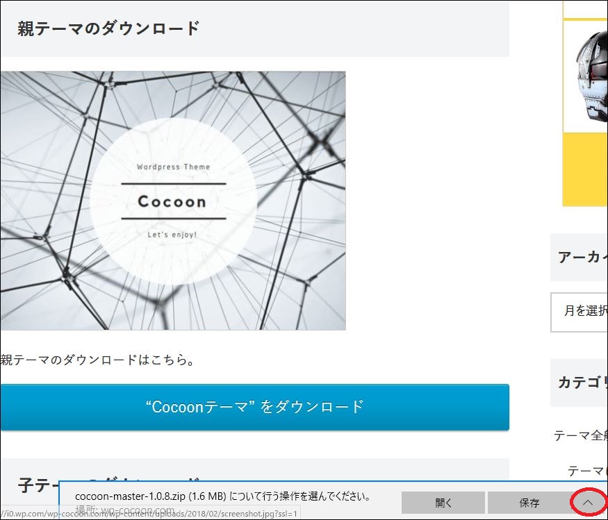Click the text 親テーマのダウンロードはこちら。
The image size is (608, 520).
click(97, 360)
